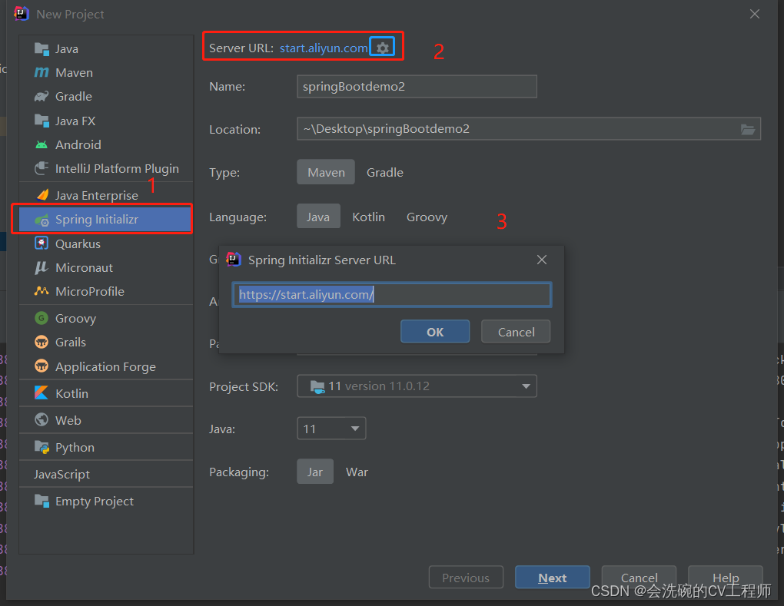Select Quarkus in project list
The image size is (784, 606).
coord(106,243)
